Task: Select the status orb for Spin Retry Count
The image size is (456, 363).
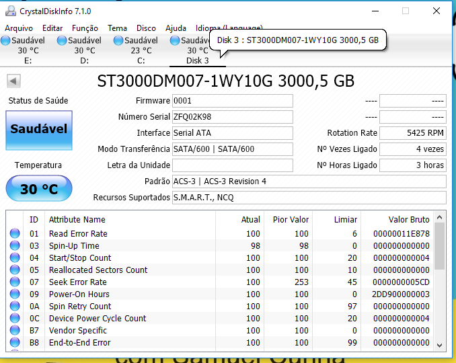Action: click(x=15, y=306)
